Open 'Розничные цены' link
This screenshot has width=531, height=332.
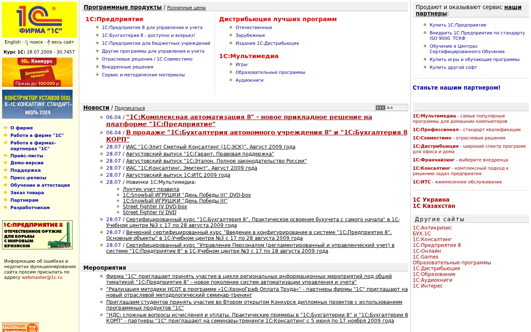pyautogui.click(x=186, y=8)
